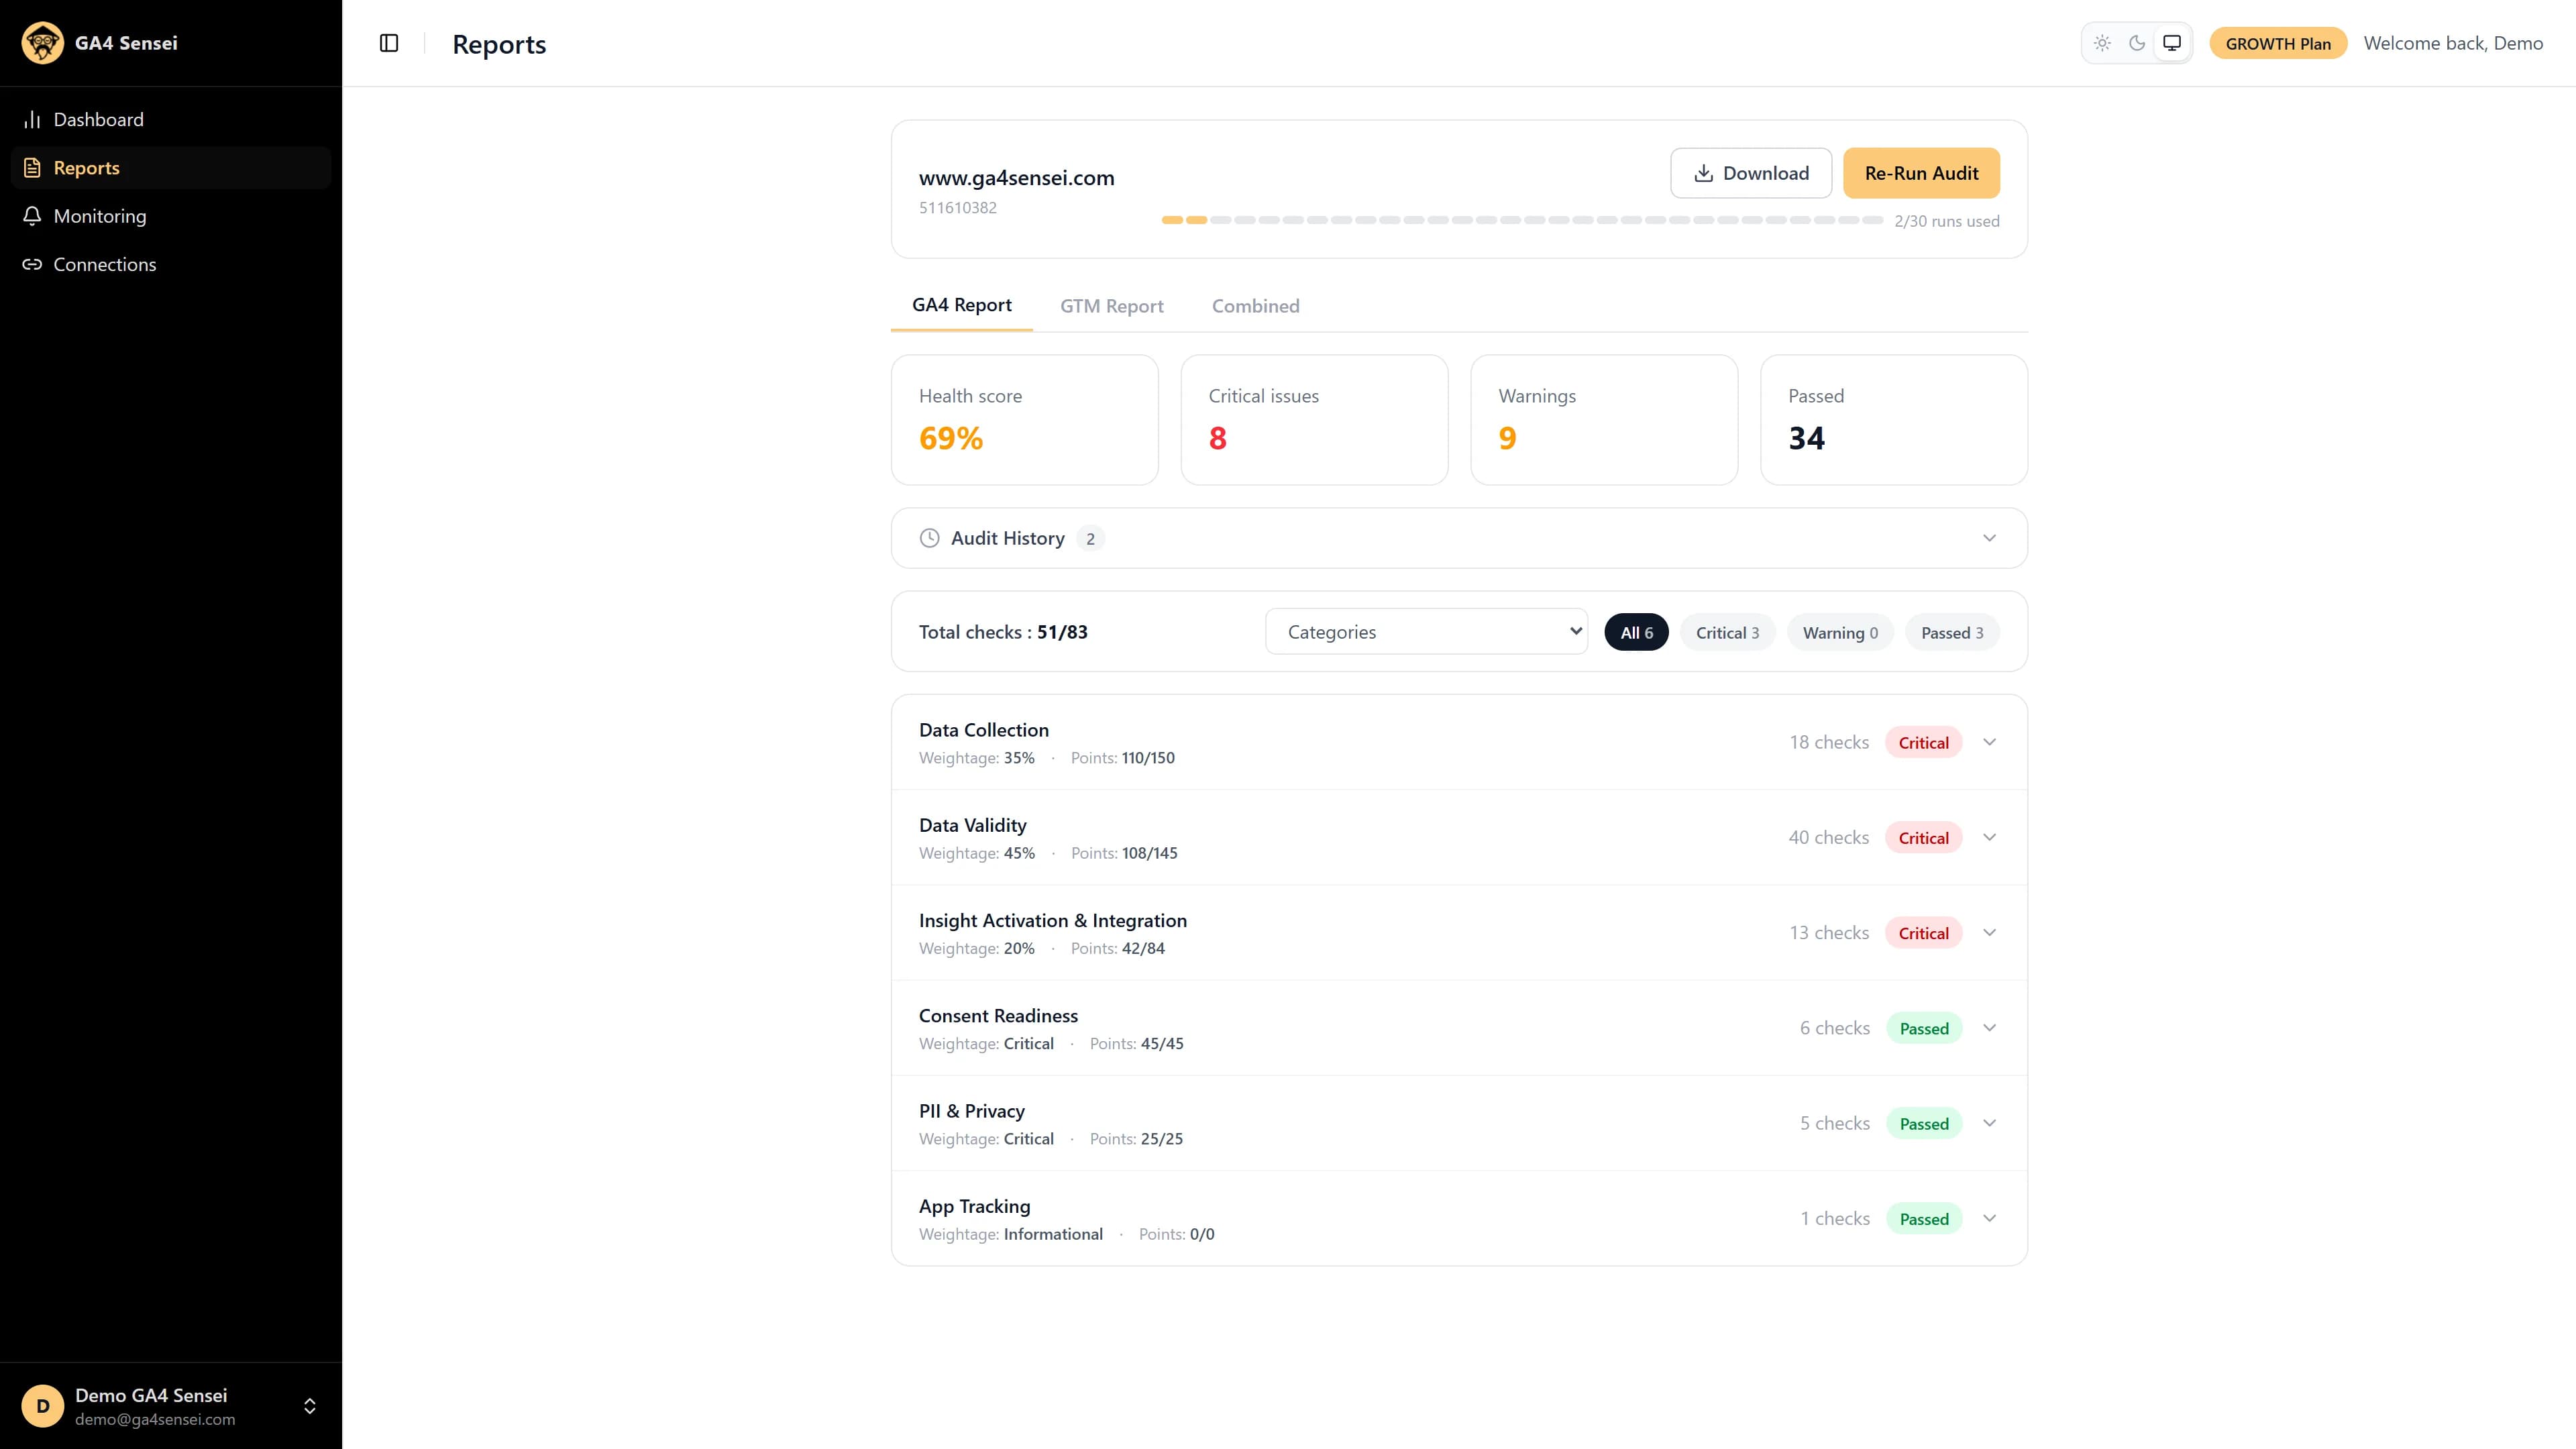This screenshot has width=2576, height=1449.
Task: Click the Dashboard bar chart icon
Action: click(32, 119)
